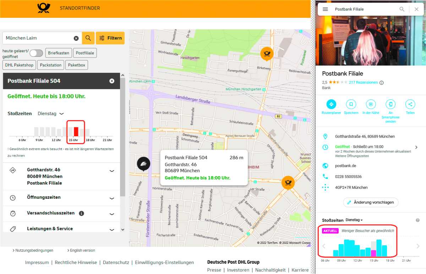Close the Postbank Filiale 504 panel
Image resolution: width=426 pixels, height=274 pixels.
tap(112, 81)
